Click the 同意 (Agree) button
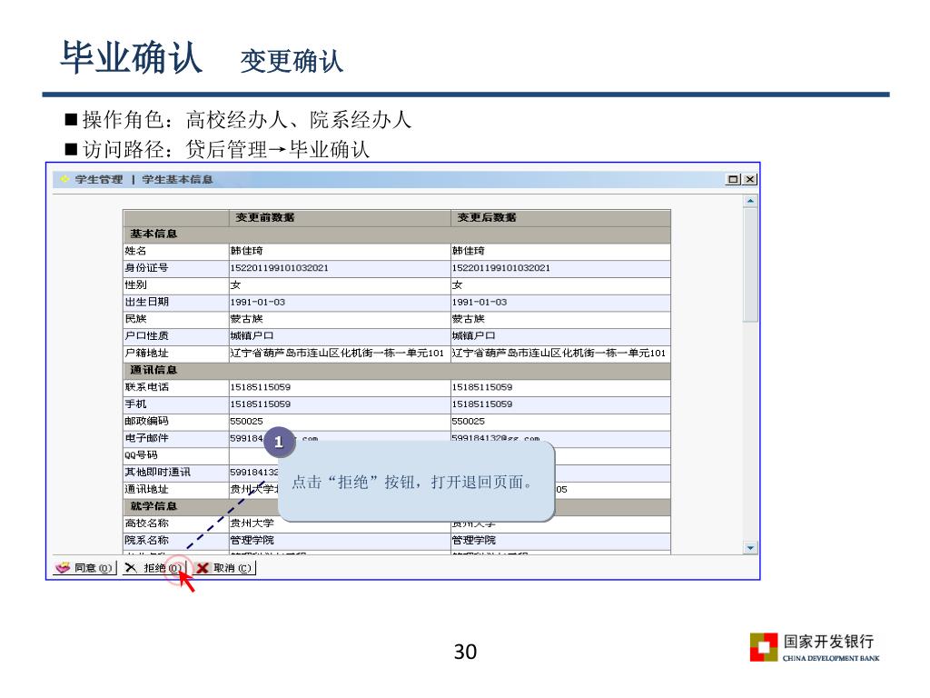Image resolution: width=930 pixels, height=698 pixels. pos(84,568)
